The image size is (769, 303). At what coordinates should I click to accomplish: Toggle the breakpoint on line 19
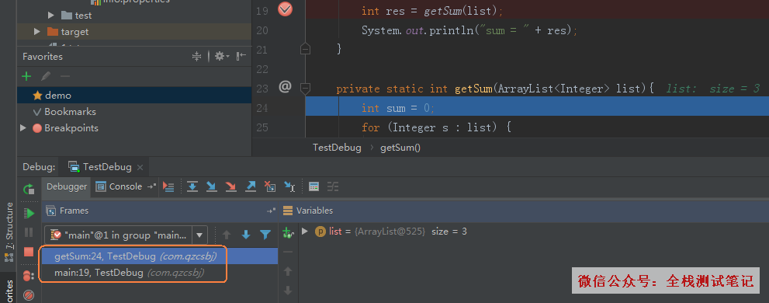tap(285, 9)
